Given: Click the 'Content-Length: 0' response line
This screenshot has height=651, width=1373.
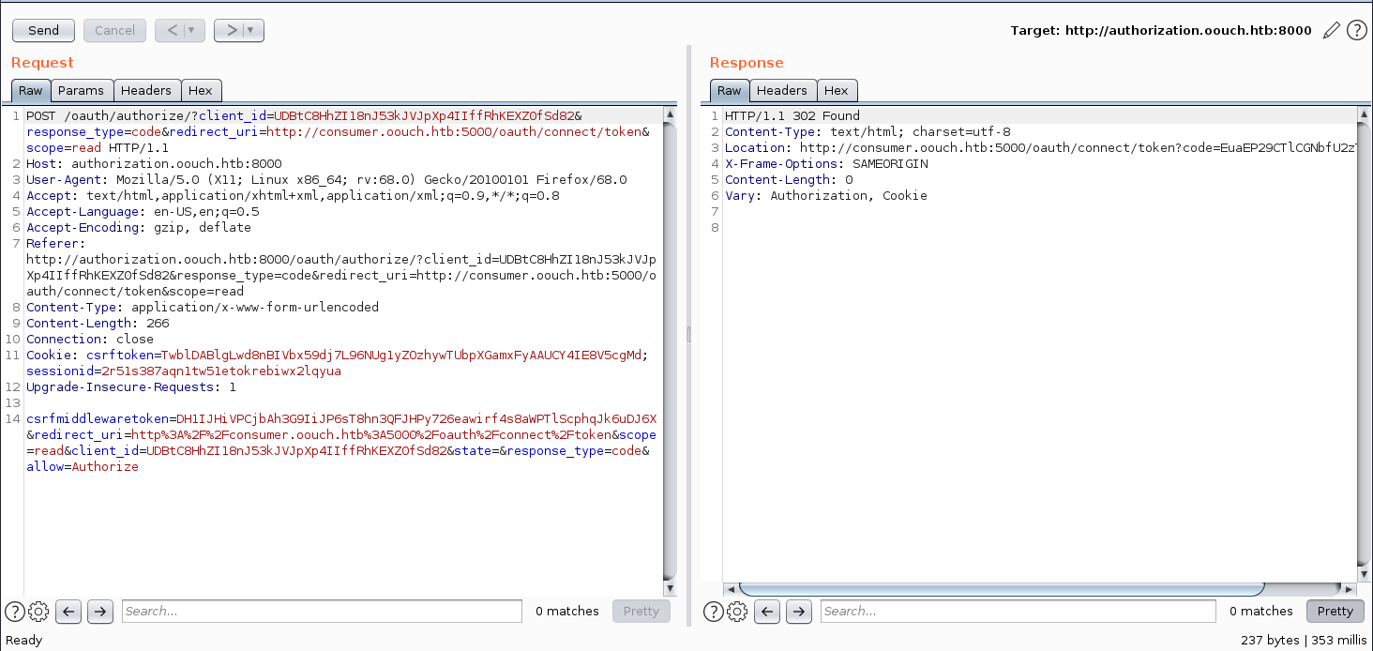Looking at the screenshot, I should tap(789, 179).
